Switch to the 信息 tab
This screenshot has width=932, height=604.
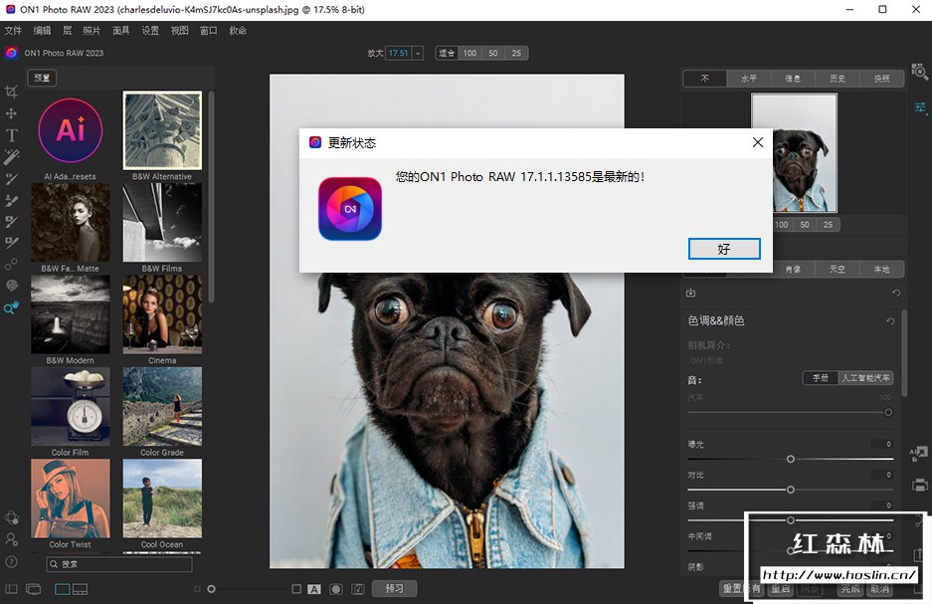point(793,79)
